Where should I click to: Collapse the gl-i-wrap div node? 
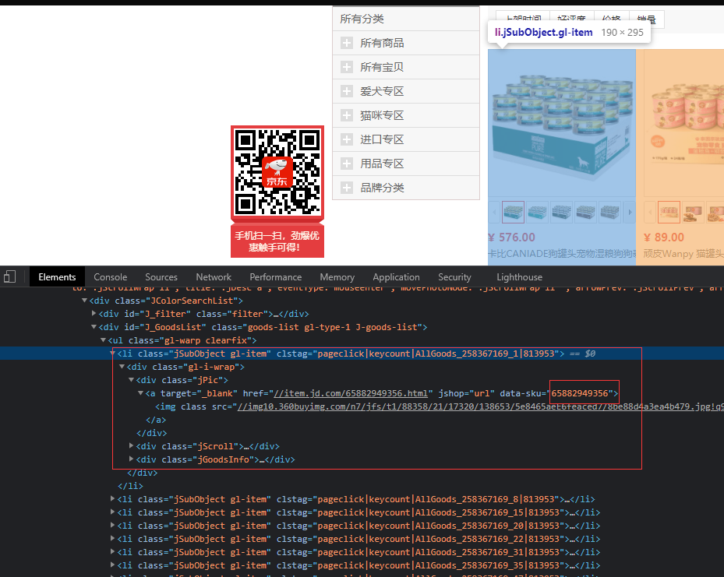[122, 366]
